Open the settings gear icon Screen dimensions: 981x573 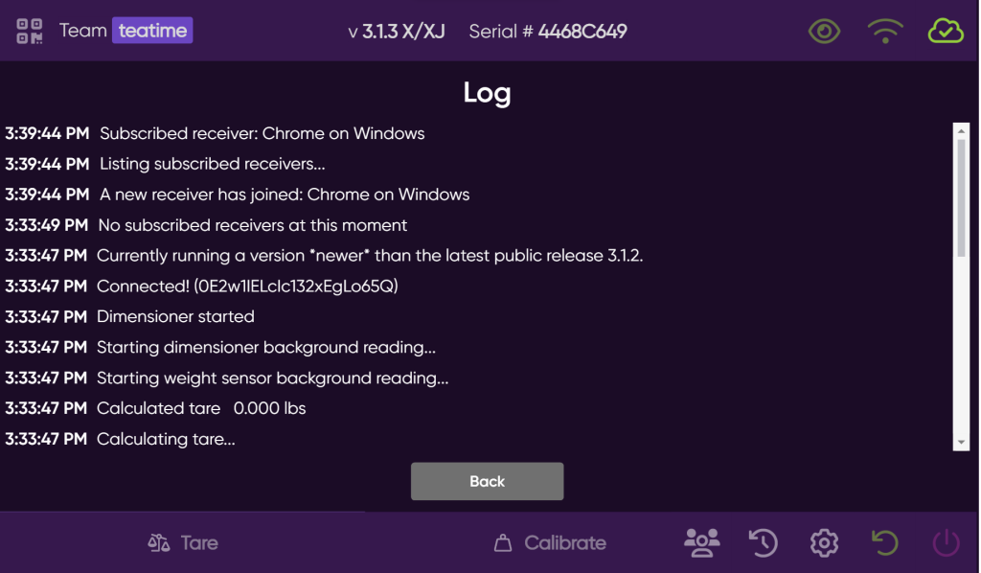coord(823,543)
